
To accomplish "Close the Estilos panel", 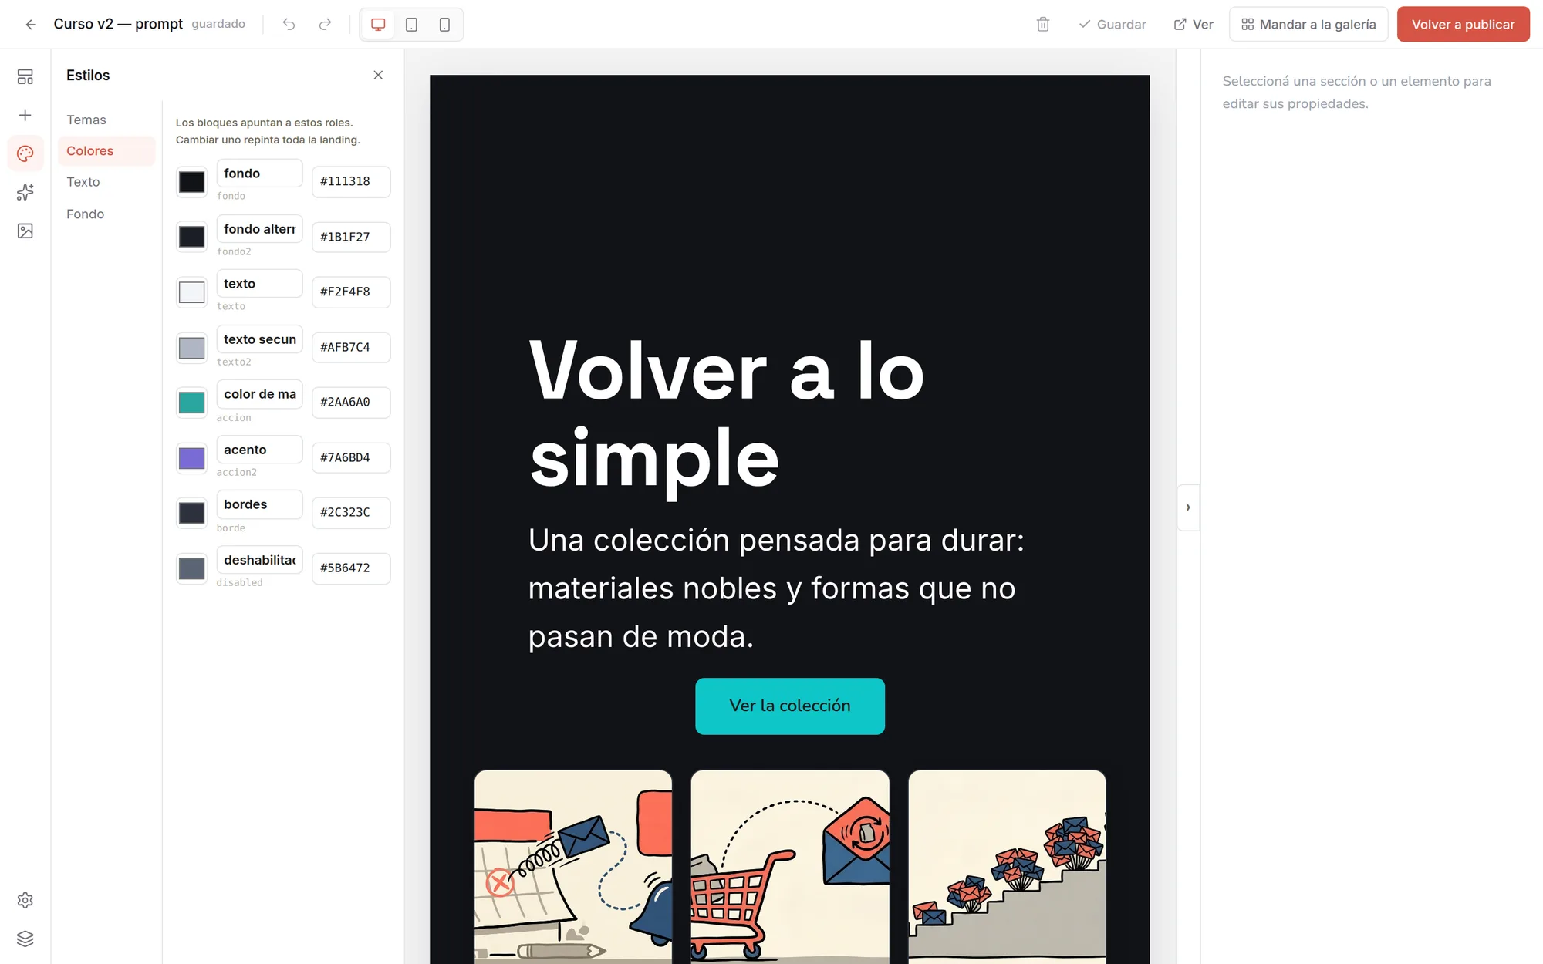I will (378, 75).
